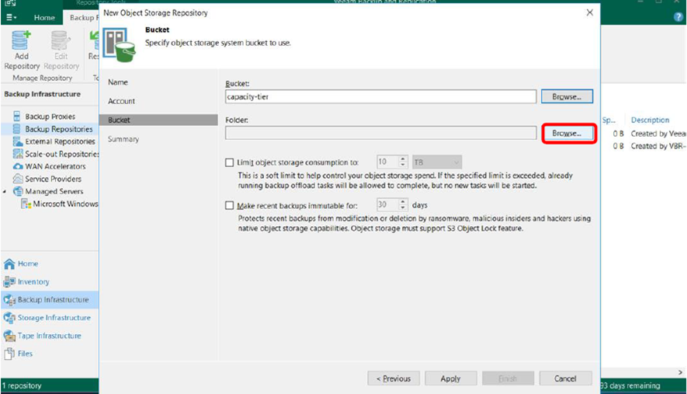Enable Make recent backups immutable checkbox
Viewport: 687px width, 394px height.
coord(230,205)
